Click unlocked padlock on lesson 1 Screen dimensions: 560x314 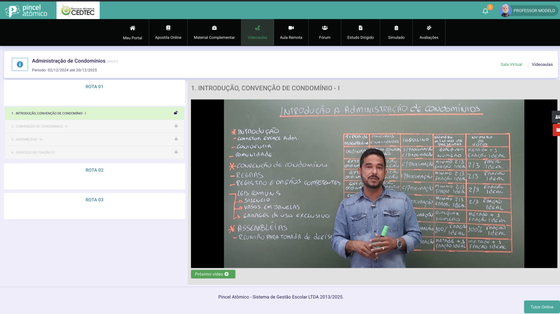pos(176,113)
